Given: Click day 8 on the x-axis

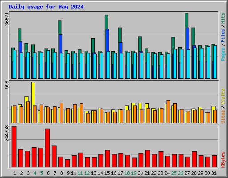Looking at the screenshot, I should 61,173.
